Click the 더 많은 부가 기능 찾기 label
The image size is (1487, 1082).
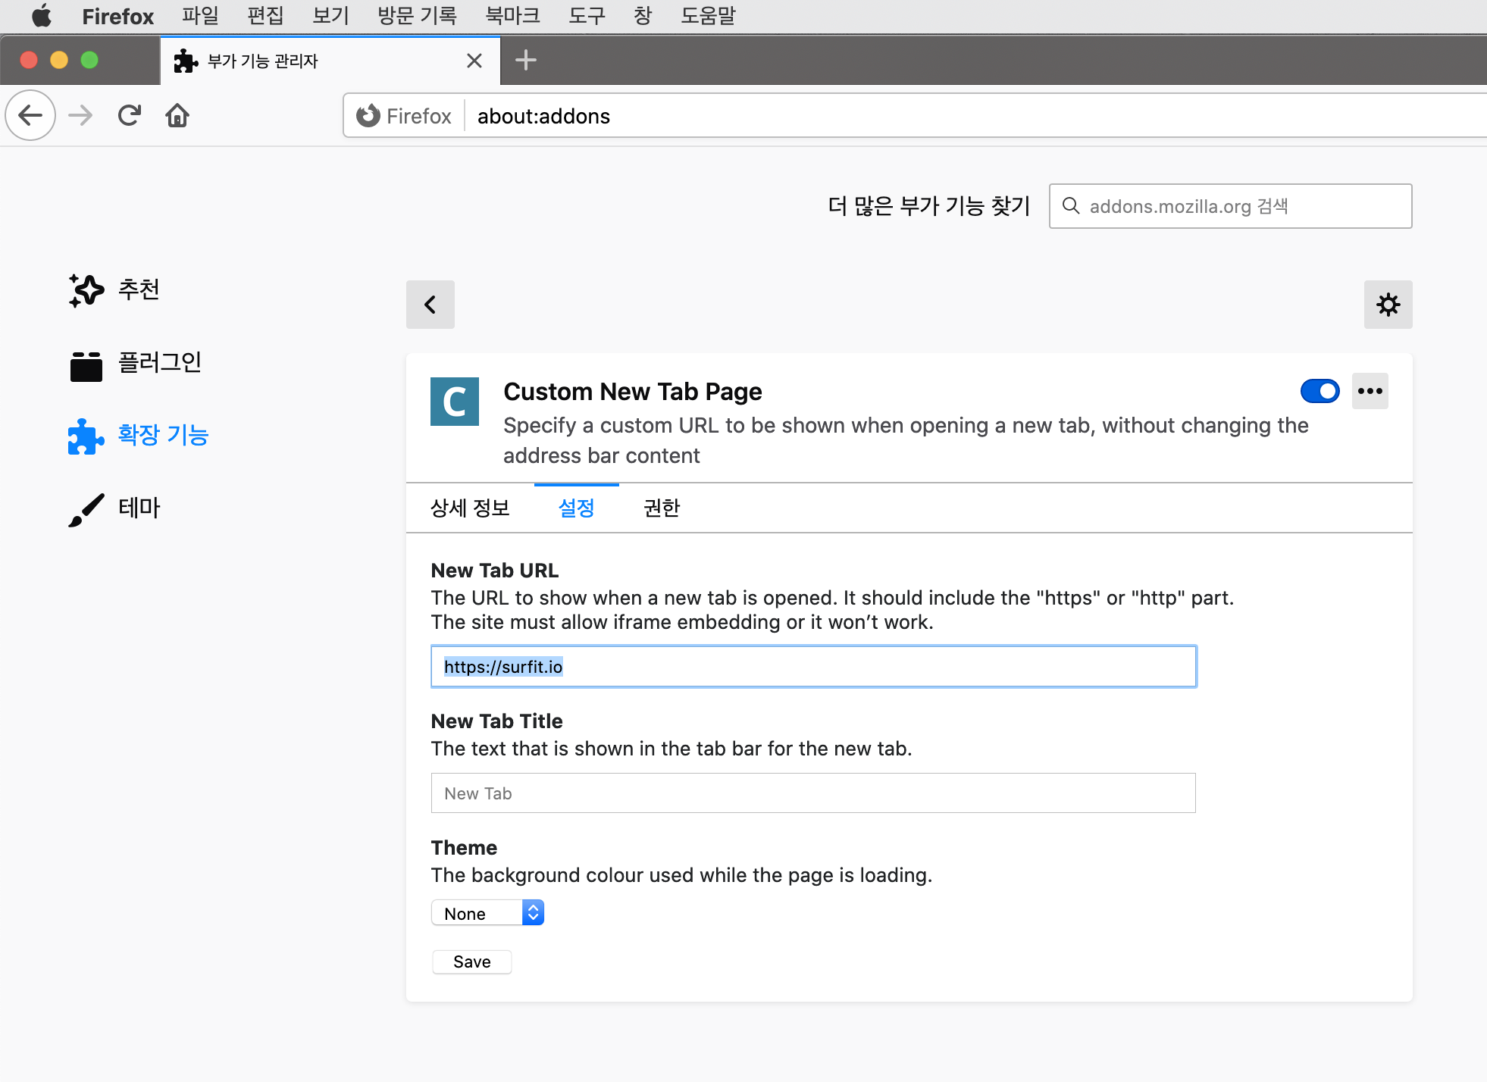coord(929,206)
